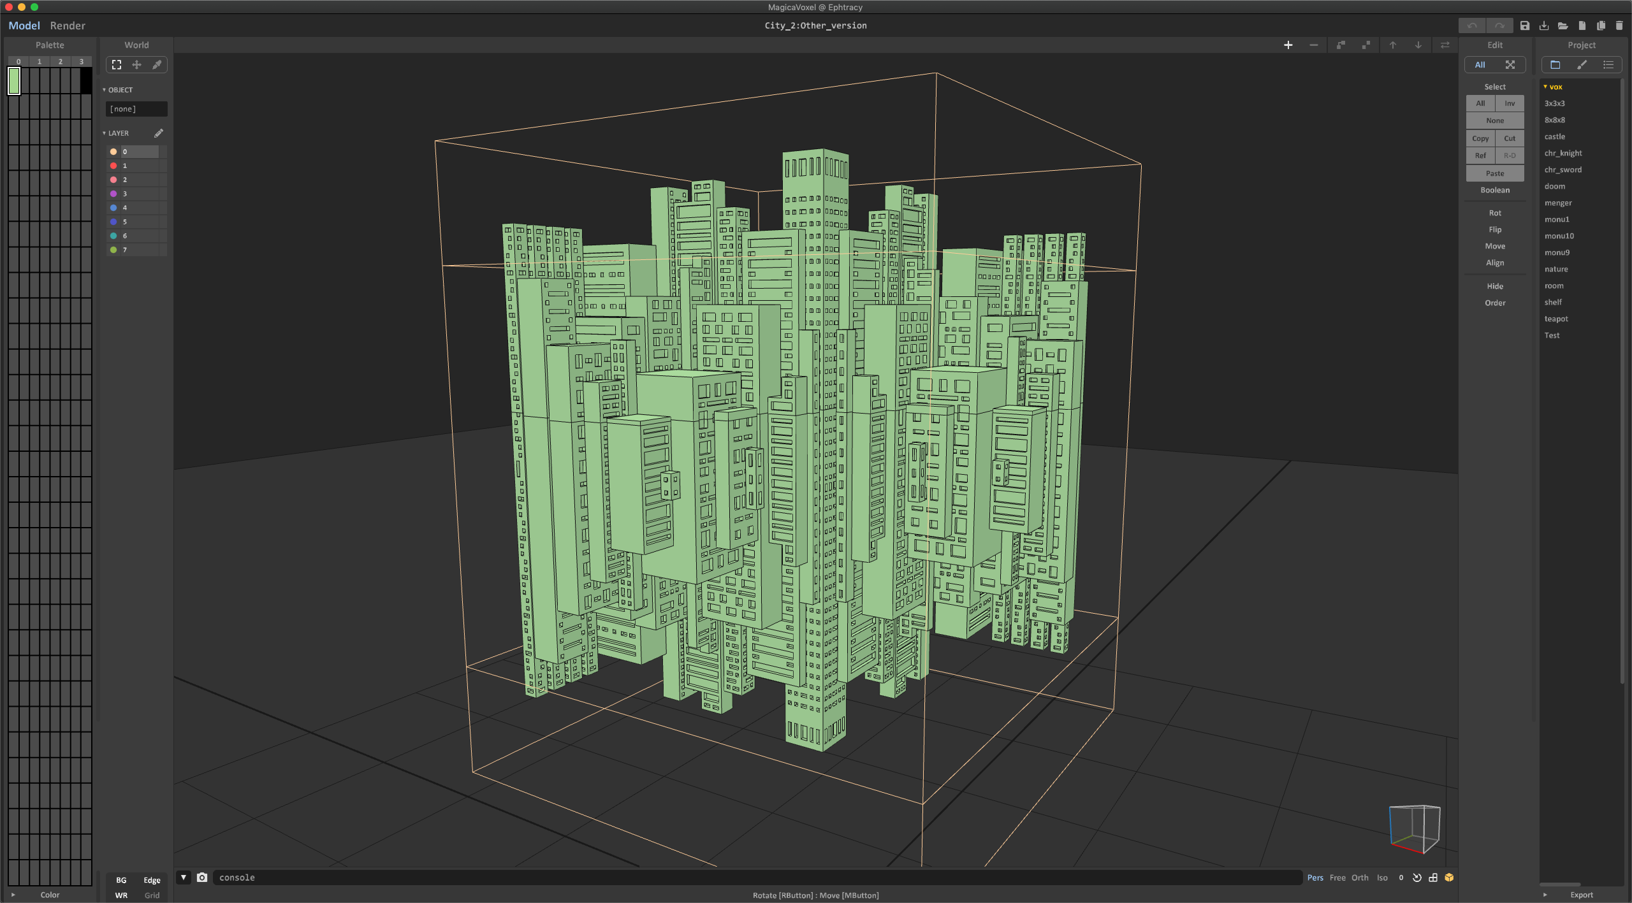This screenshot has height=903, width=1632.
Task: Take a screenshot with the camera icon
Action: [202, 878]
